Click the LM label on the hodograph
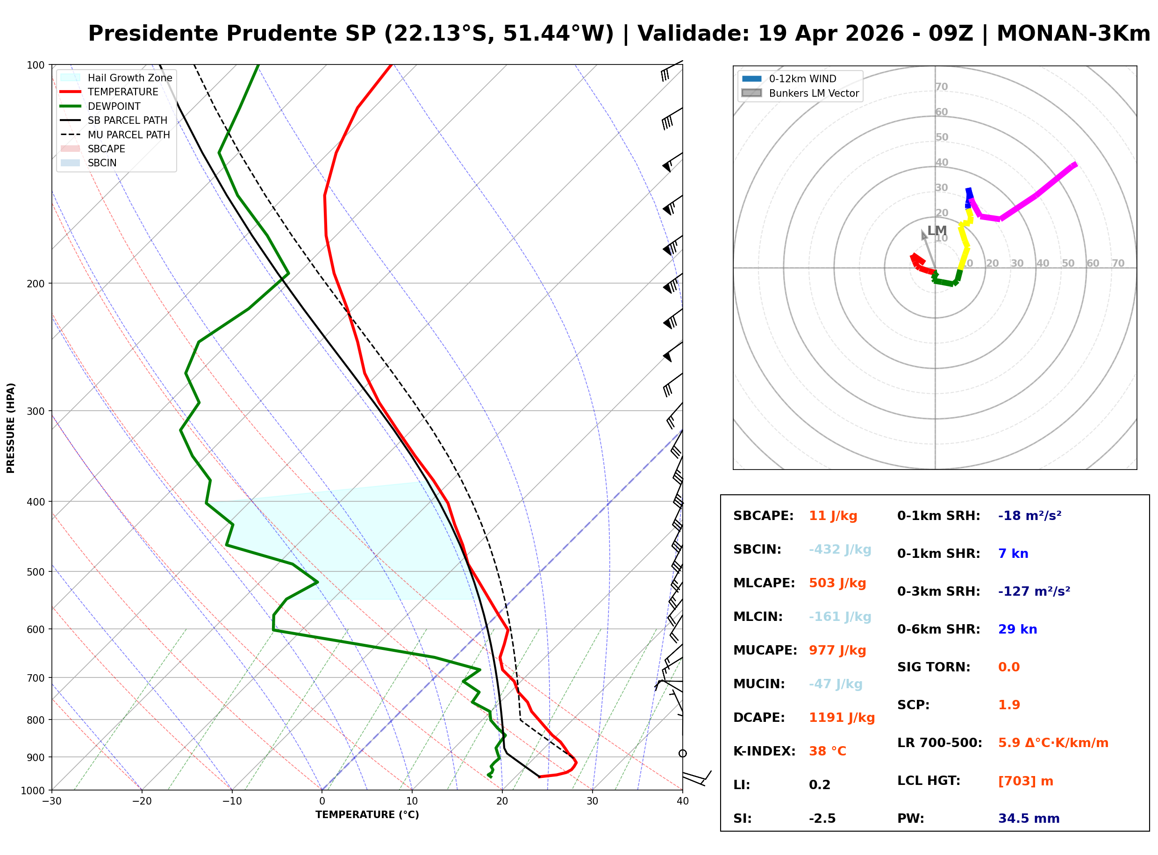The width and height of the screenshot is (1158, 855). point(938,231)
